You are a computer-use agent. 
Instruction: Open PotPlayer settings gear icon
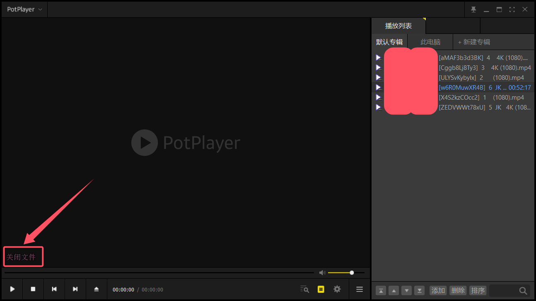coord(337,289)
